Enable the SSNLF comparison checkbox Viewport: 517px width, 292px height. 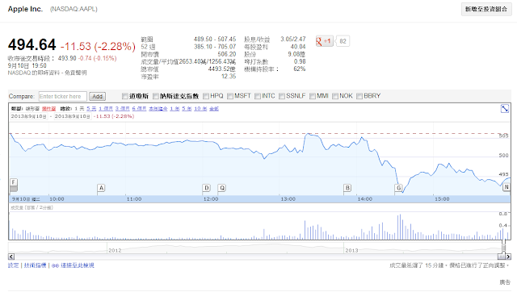point(282,96)
